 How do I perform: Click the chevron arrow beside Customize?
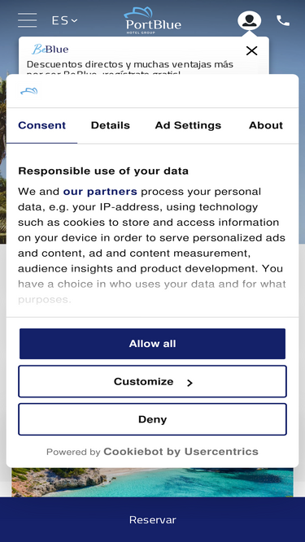click(190, 383)
